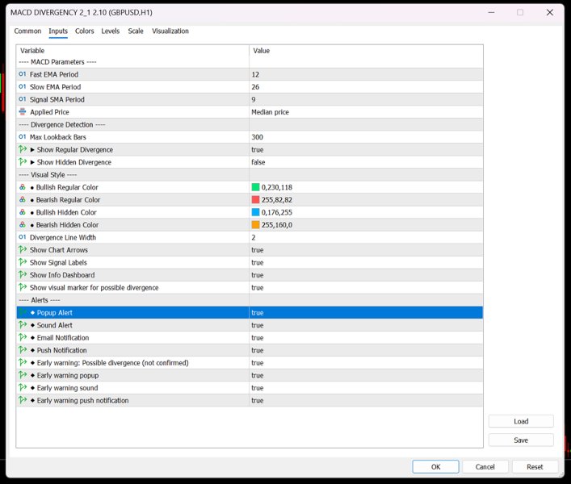
Task: Click the color icon beside Bearish Hidden Color
Action: (23, 225)
